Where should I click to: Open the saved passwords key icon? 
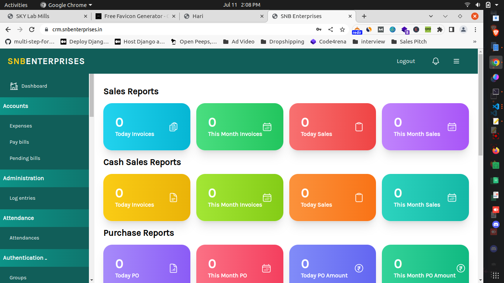pos(319,29)
